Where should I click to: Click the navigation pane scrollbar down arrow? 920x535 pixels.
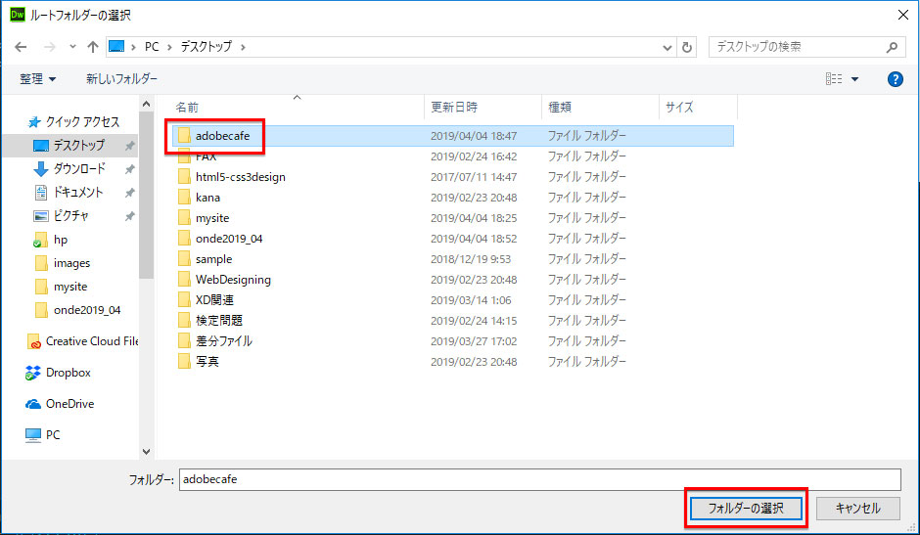(147, 452)
